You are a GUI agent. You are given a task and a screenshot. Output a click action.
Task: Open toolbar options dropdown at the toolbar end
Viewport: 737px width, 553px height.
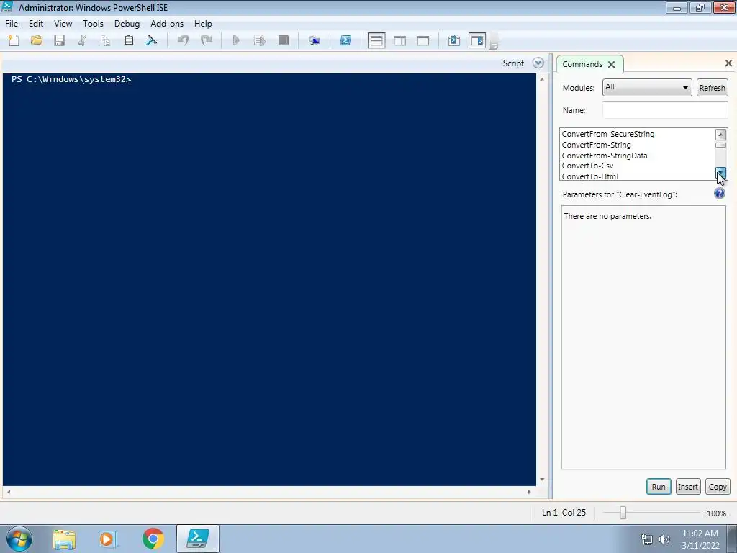[494, 45]
